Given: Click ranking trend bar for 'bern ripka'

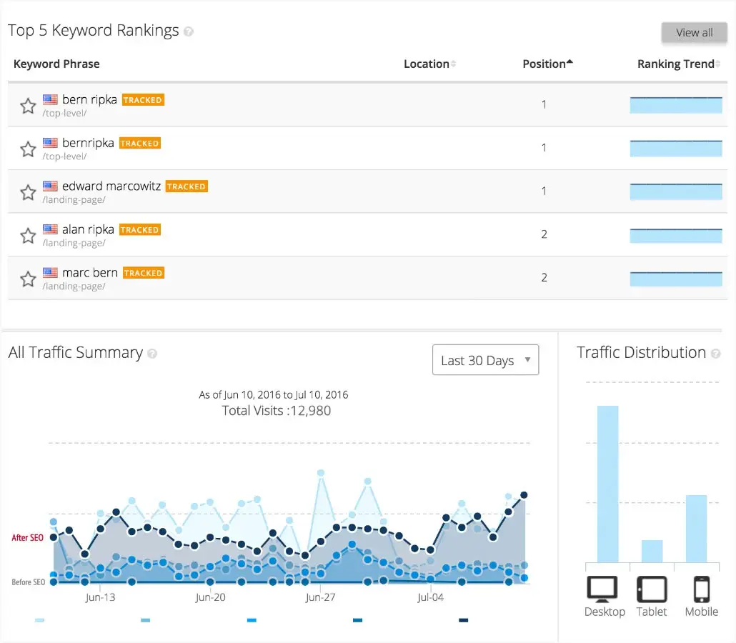Looking at the screenshot, I should (676, 105).
